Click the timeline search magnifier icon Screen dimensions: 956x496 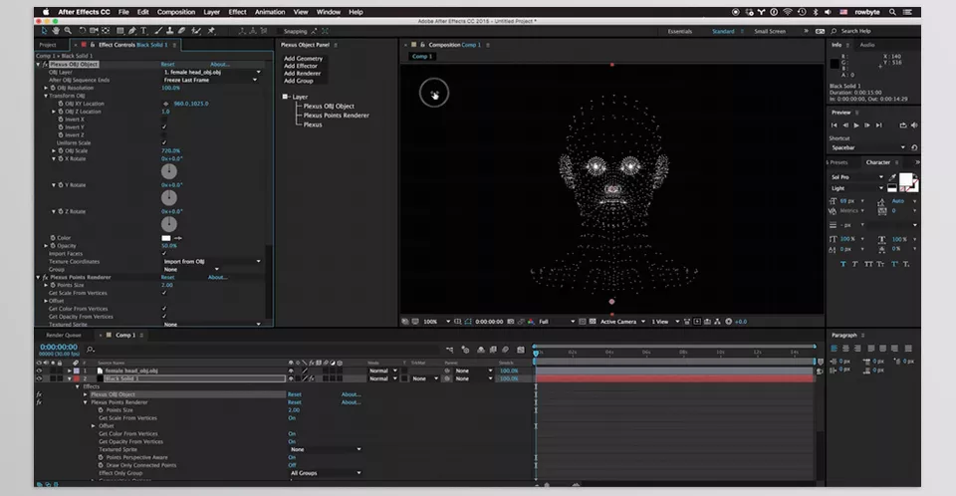point(91,349)
